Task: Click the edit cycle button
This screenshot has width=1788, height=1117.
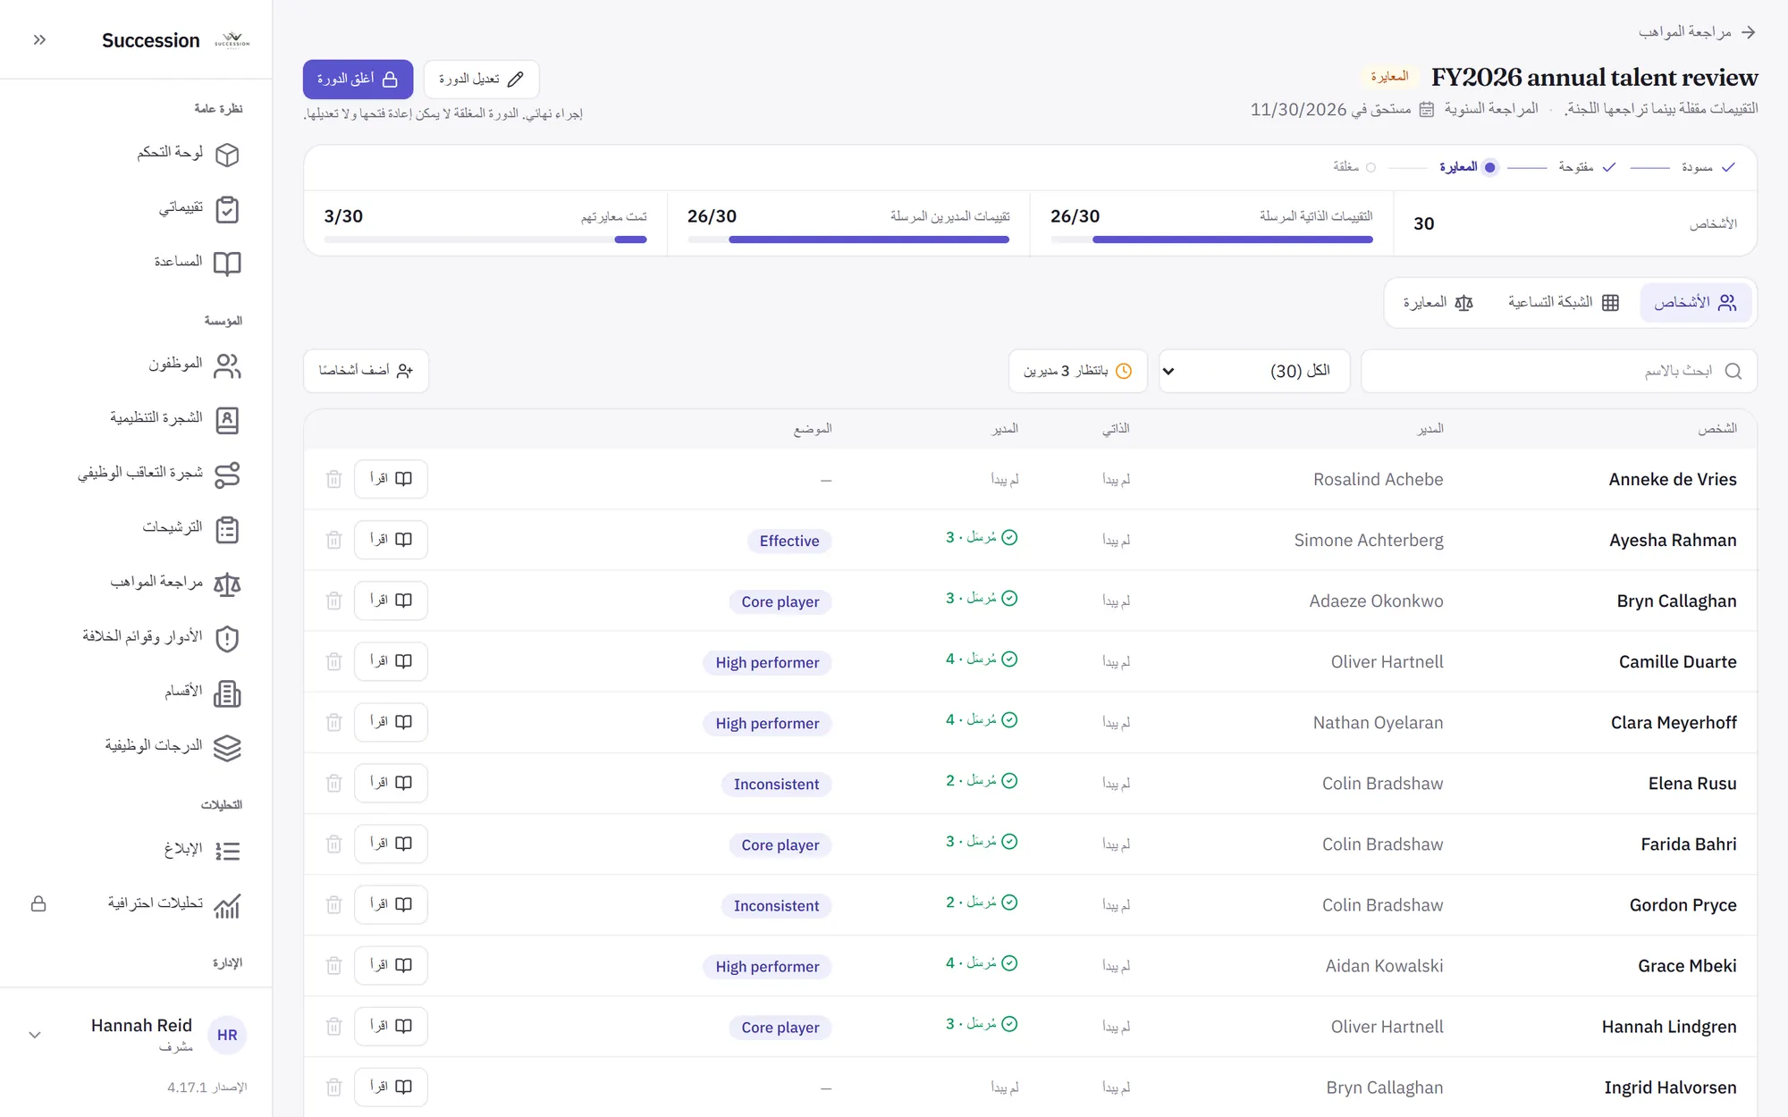Action: pos(481,80)
